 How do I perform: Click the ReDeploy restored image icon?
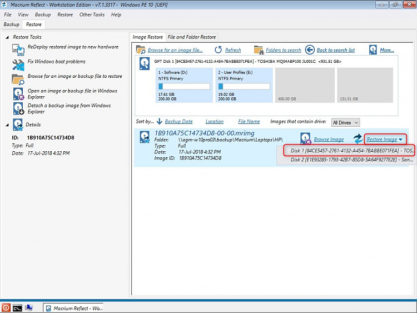[x=18, y=49]
